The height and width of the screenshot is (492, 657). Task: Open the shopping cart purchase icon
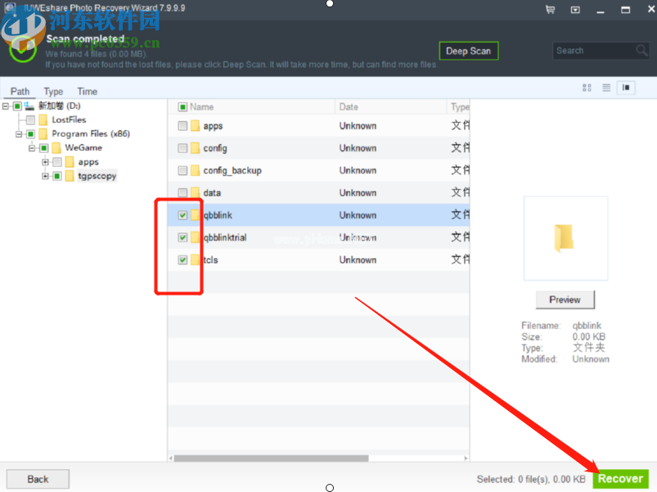(x=550, y=10)
